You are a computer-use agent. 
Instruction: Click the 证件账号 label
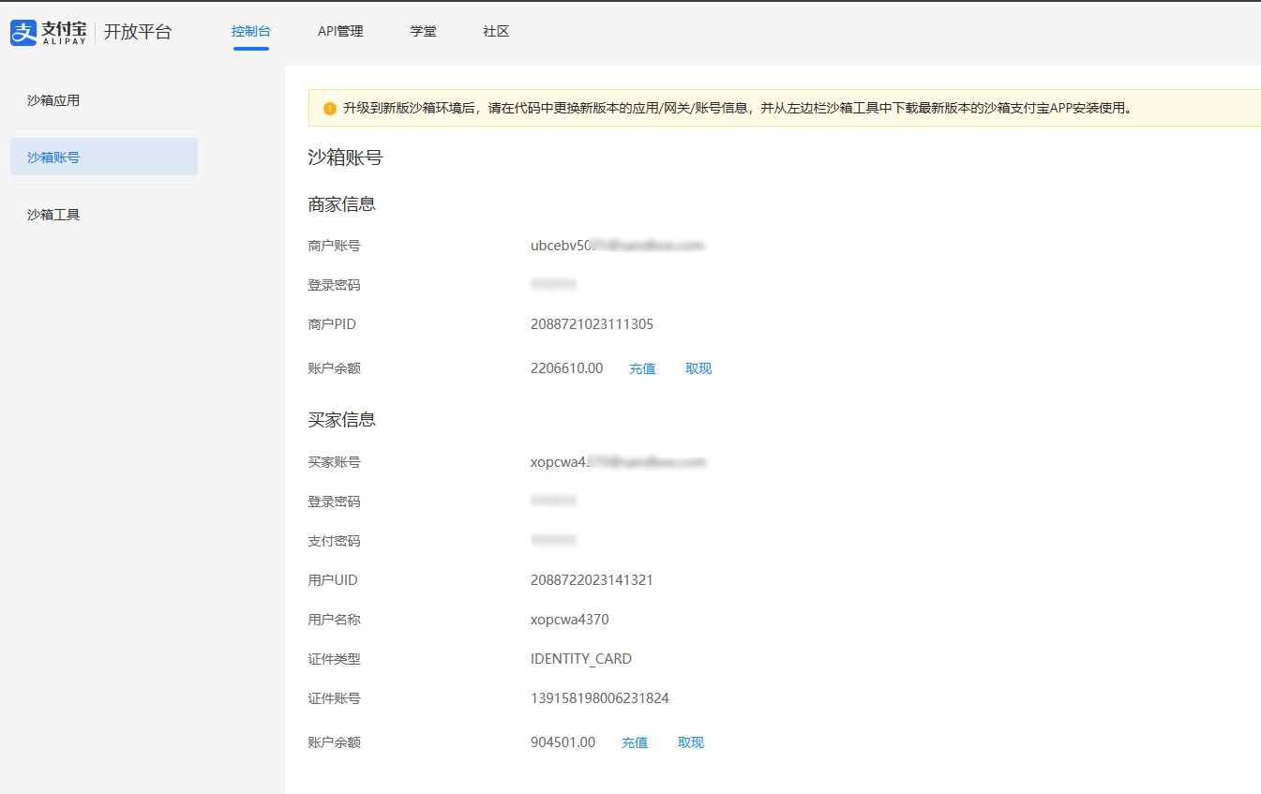tap(334, 698)
